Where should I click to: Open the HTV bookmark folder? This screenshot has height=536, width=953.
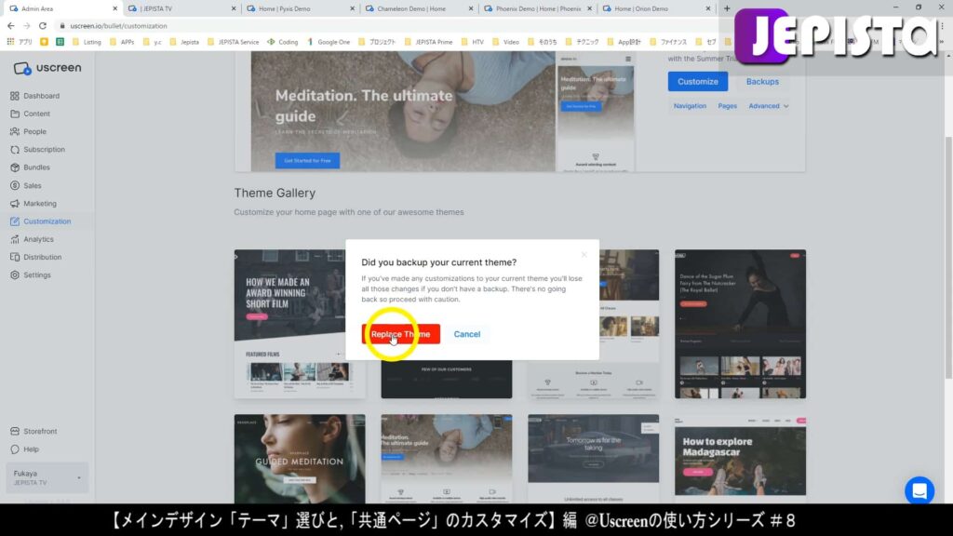pos(472,42)
